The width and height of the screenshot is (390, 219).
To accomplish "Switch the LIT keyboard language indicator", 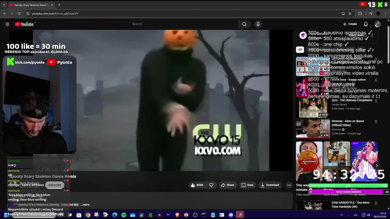I will (x=356, y=215).
